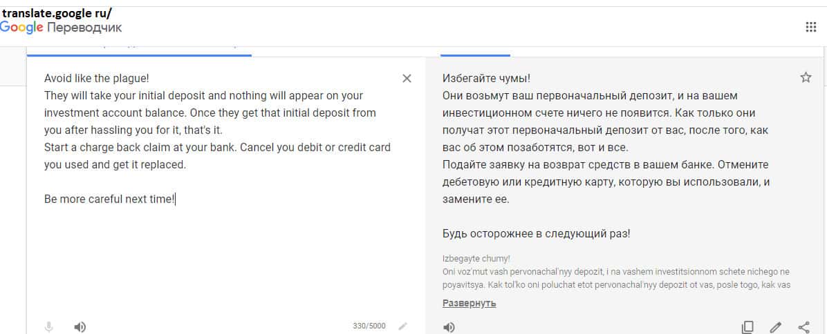Save translation with the star icon
The width and height of the screenshot is (827, 334).
click(x=806, y=77)
